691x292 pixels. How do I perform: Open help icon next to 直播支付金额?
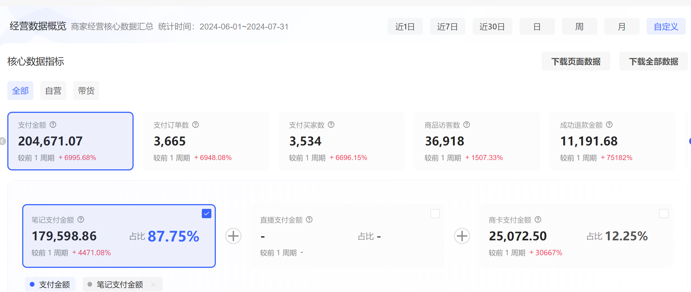click(x=309, y=220)
